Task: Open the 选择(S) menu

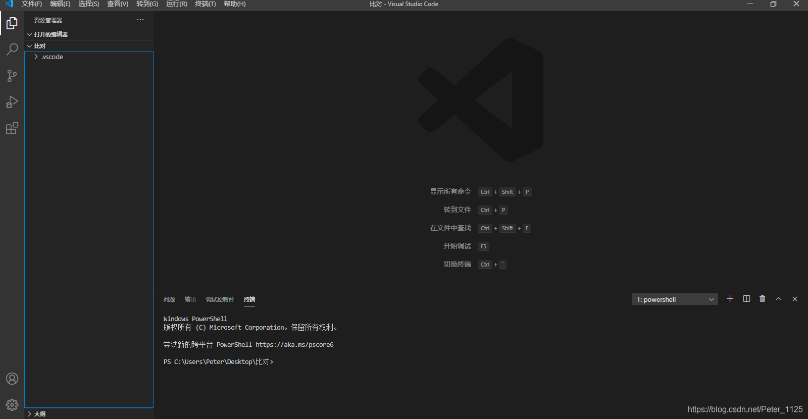Action: 89,4
